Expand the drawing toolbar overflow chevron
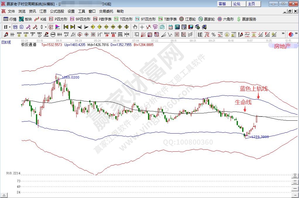The width and height of the screenshot is (299, 198). [283, 34]
